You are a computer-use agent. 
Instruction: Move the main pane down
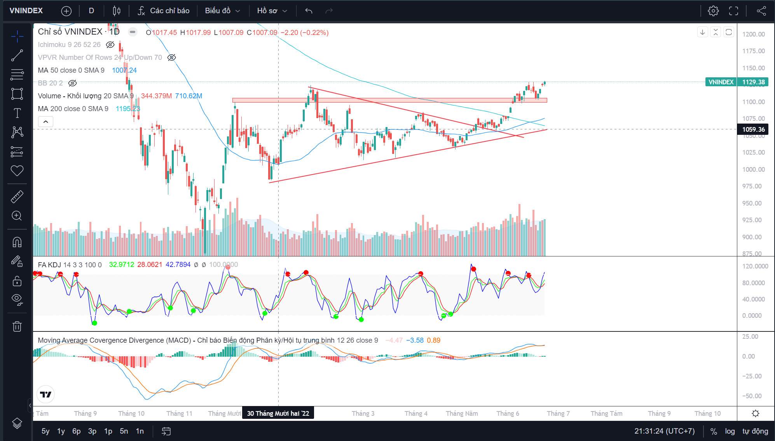[702, 32]
